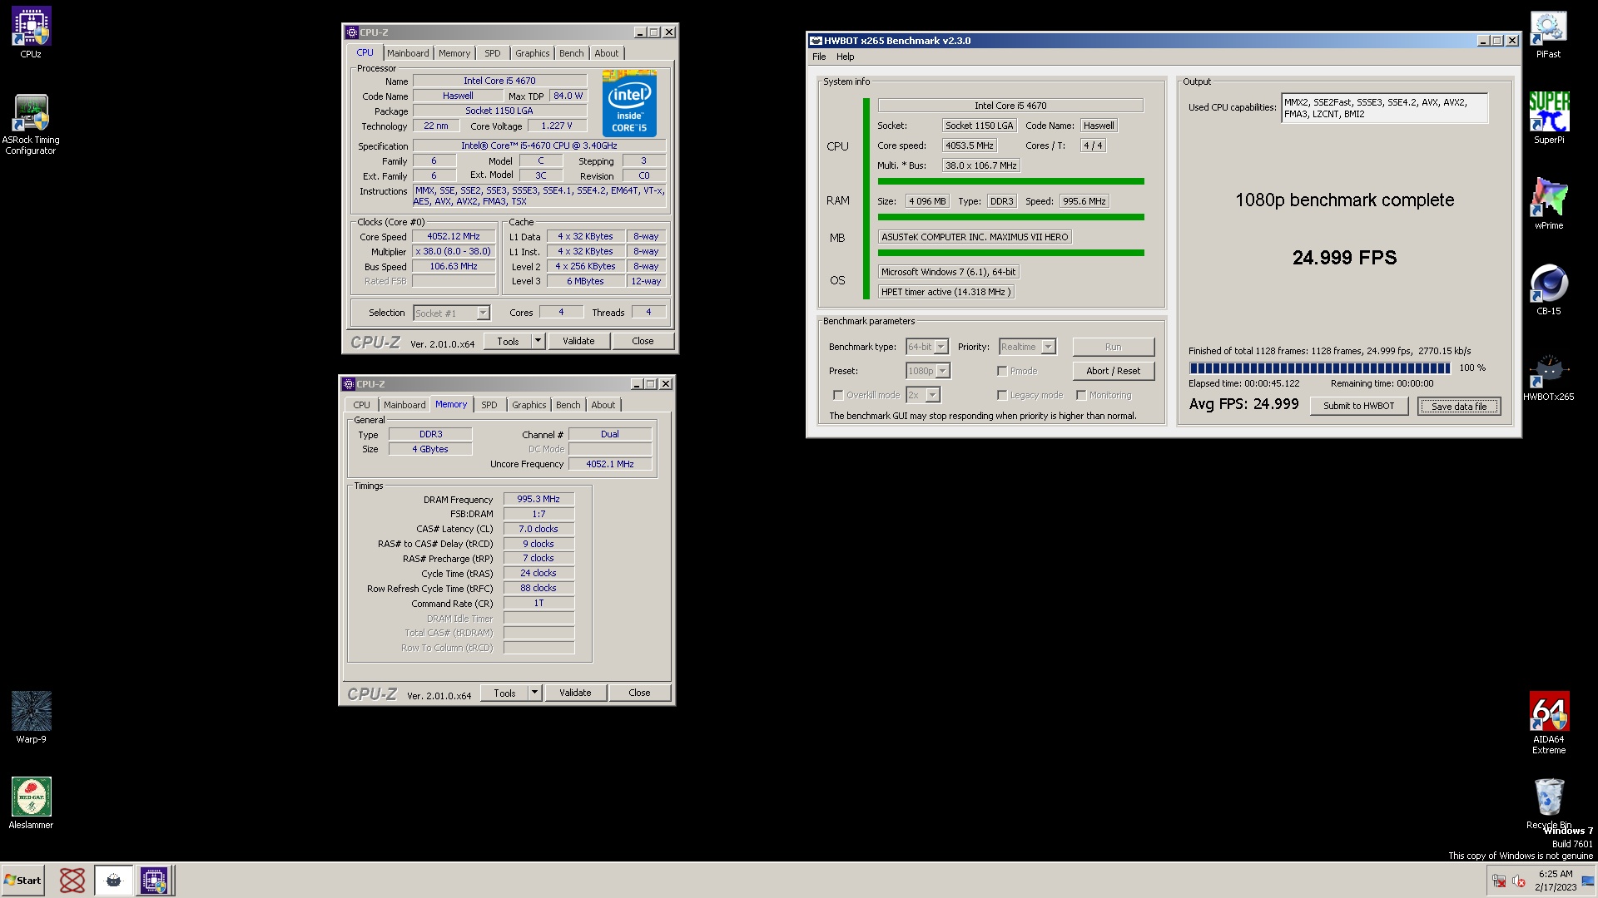The width and height of the screenshot is (1598, 898).
Task: Click the Core Speed value field
Action: pyautogui.click(x=454, y=237)
